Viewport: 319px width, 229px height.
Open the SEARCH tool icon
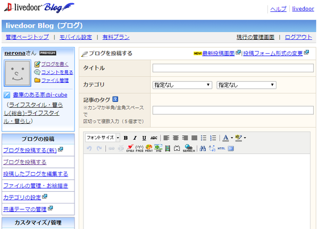[x=189, y=148]
